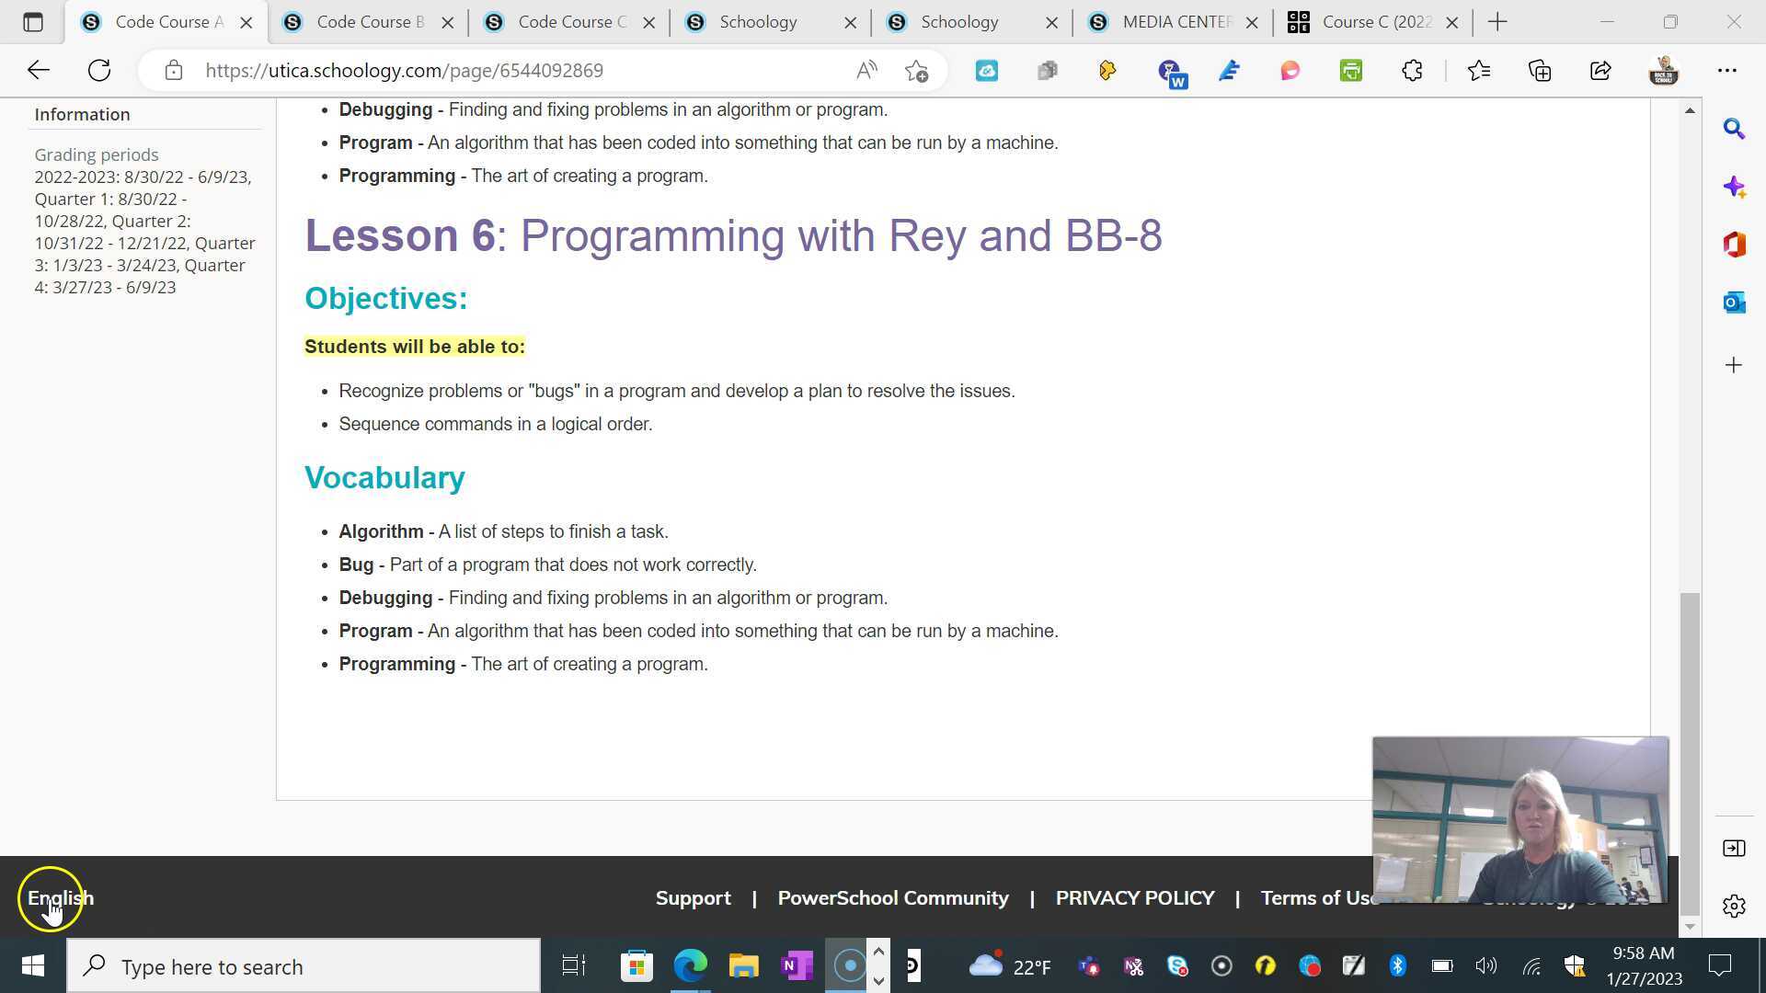Expand the English language selector
The width and height of the screenshot is (1766, 993).
61,898
